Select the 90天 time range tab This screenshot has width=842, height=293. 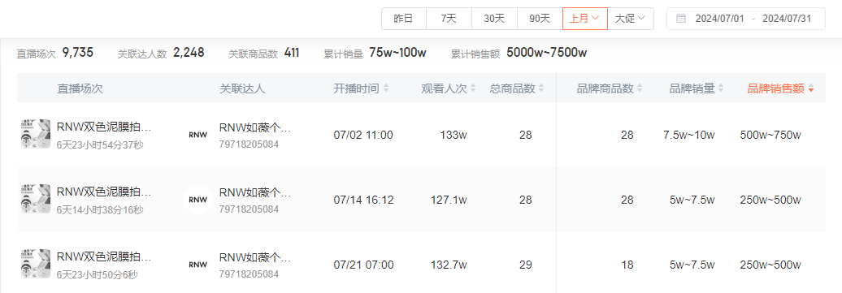tap(540, 19)
